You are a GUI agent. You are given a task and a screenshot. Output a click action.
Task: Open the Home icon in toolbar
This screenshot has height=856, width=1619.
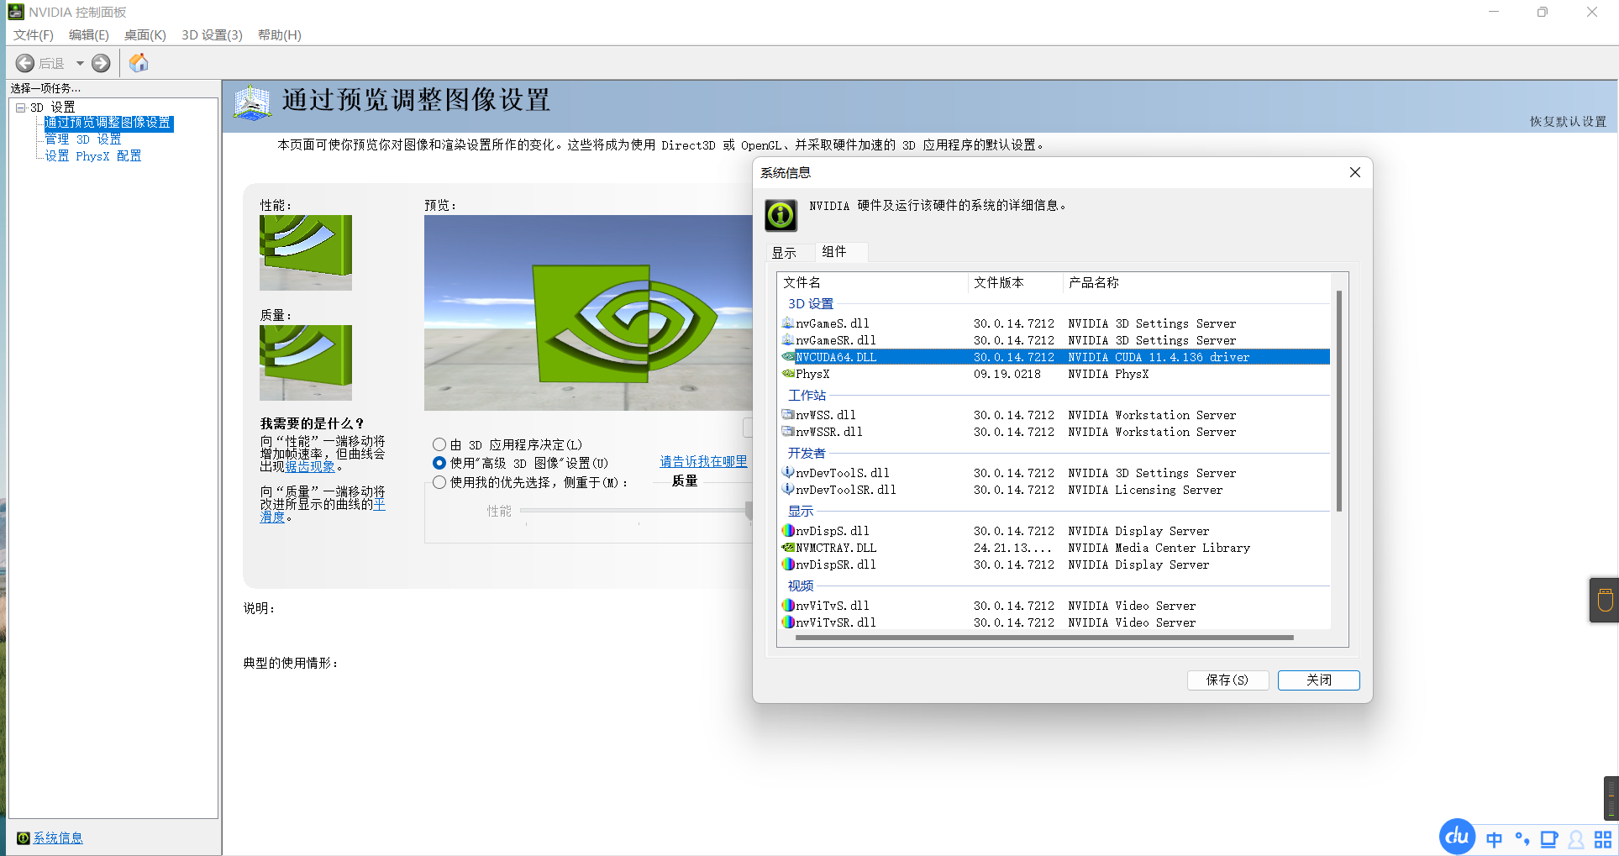(x=139, y=63)
